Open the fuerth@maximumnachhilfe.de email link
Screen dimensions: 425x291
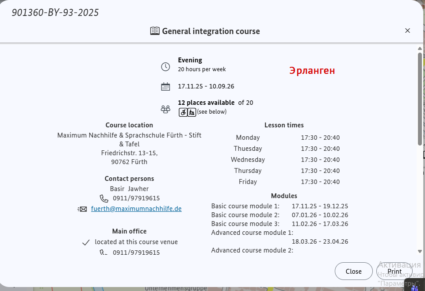coord(136,209)
